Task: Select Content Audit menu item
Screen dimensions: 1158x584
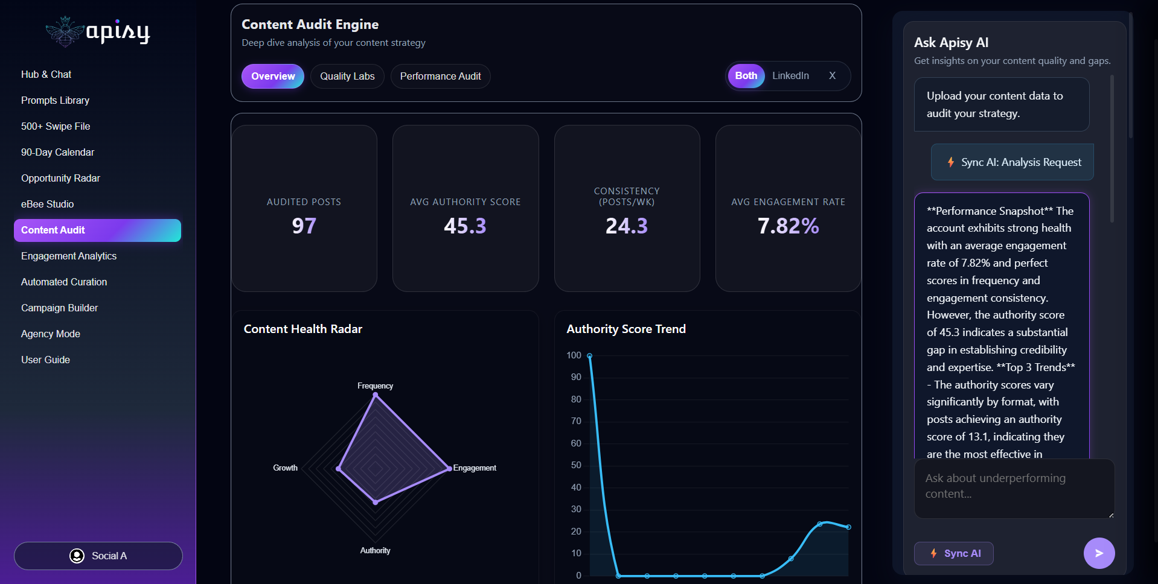Action: (97, 230)
